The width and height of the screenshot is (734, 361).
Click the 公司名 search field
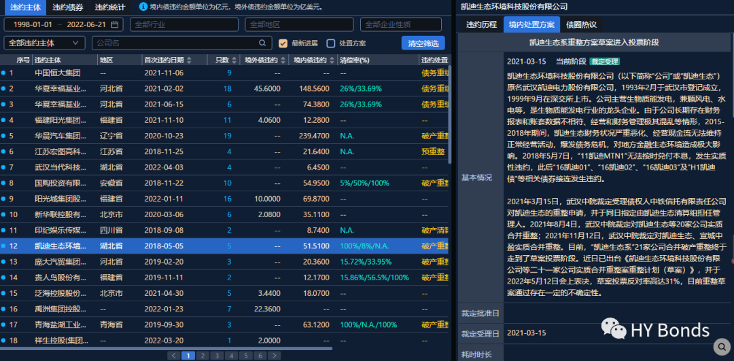pos(182,43)
